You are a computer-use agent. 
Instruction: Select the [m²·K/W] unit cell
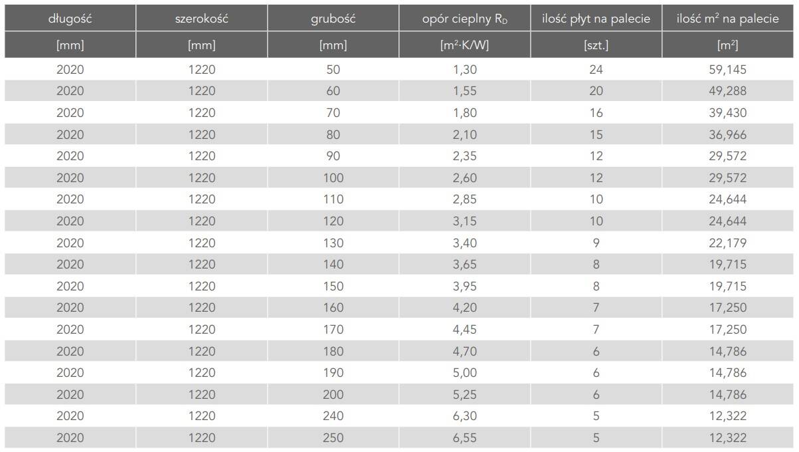click(464, 45)
